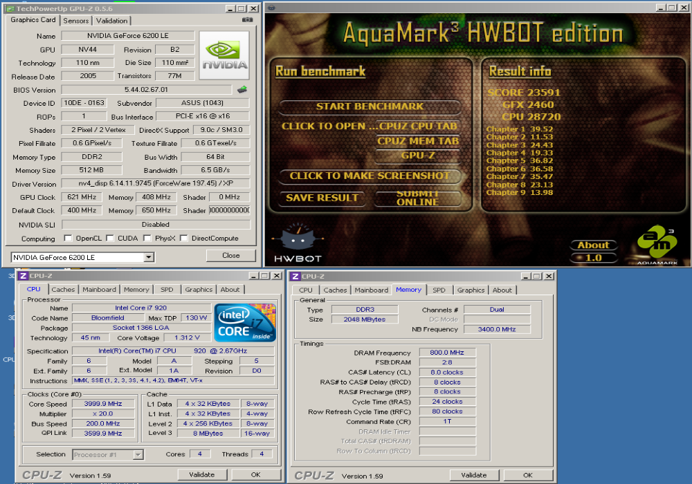Open SPD tab in left CPU-Z window
The height and width of the screenshot is (484, 692).
click(167, 290)
